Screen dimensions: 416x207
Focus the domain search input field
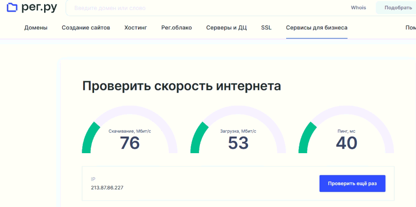(196, 8)
